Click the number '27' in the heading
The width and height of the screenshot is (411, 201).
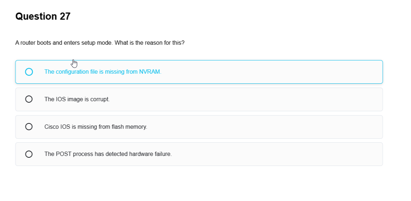(65, 16)
